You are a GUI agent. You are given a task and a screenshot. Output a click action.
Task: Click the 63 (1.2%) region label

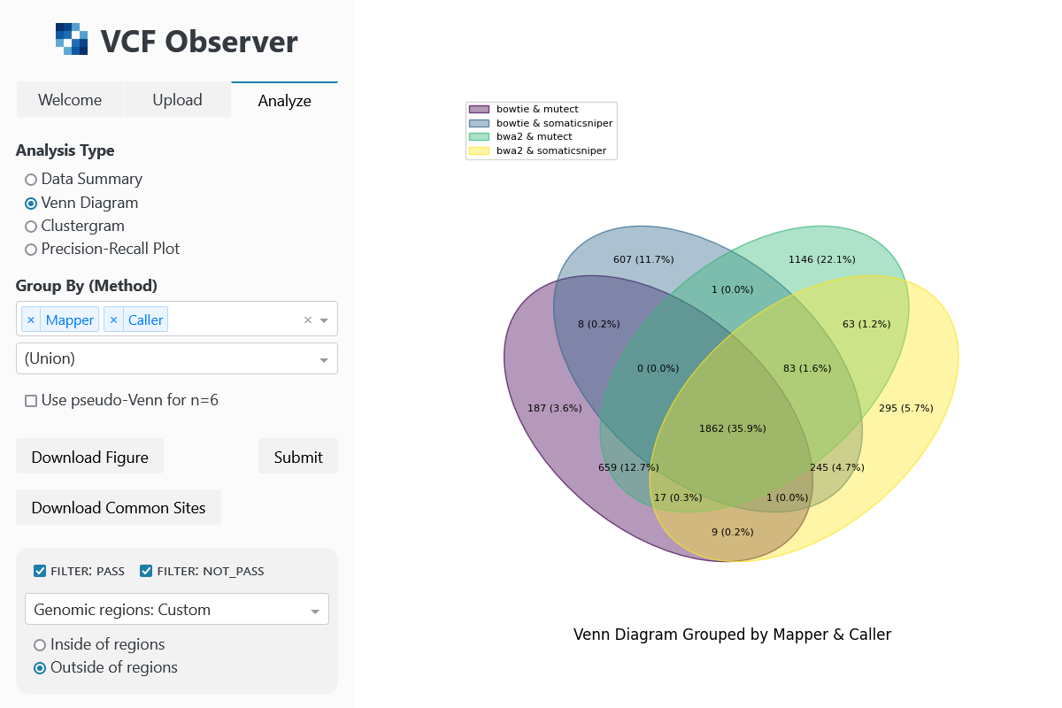pos(866,324)
